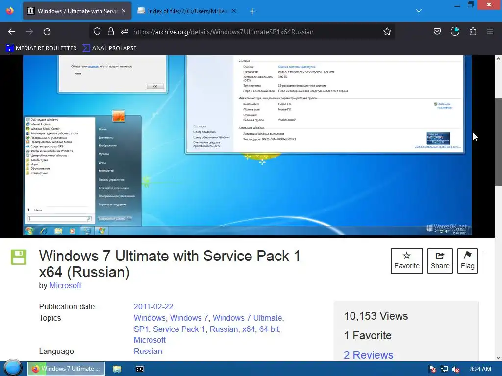Open the Windows 7 Ultimate topic link
Viewport: 502px width, 376px height.
[247, 318]
